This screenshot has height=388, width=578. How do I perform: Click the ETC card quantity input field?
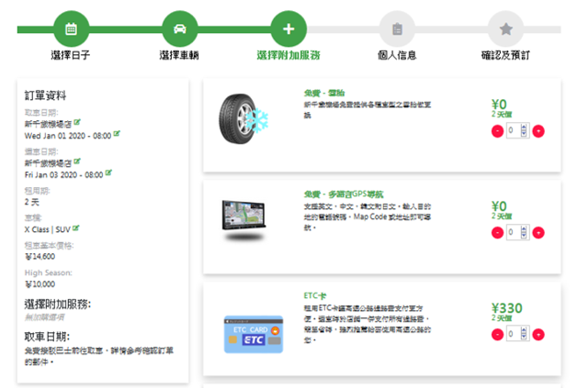517,336
